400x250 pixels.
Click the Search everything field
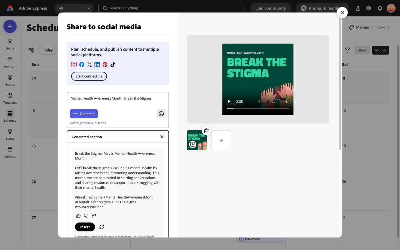[171, 8]
